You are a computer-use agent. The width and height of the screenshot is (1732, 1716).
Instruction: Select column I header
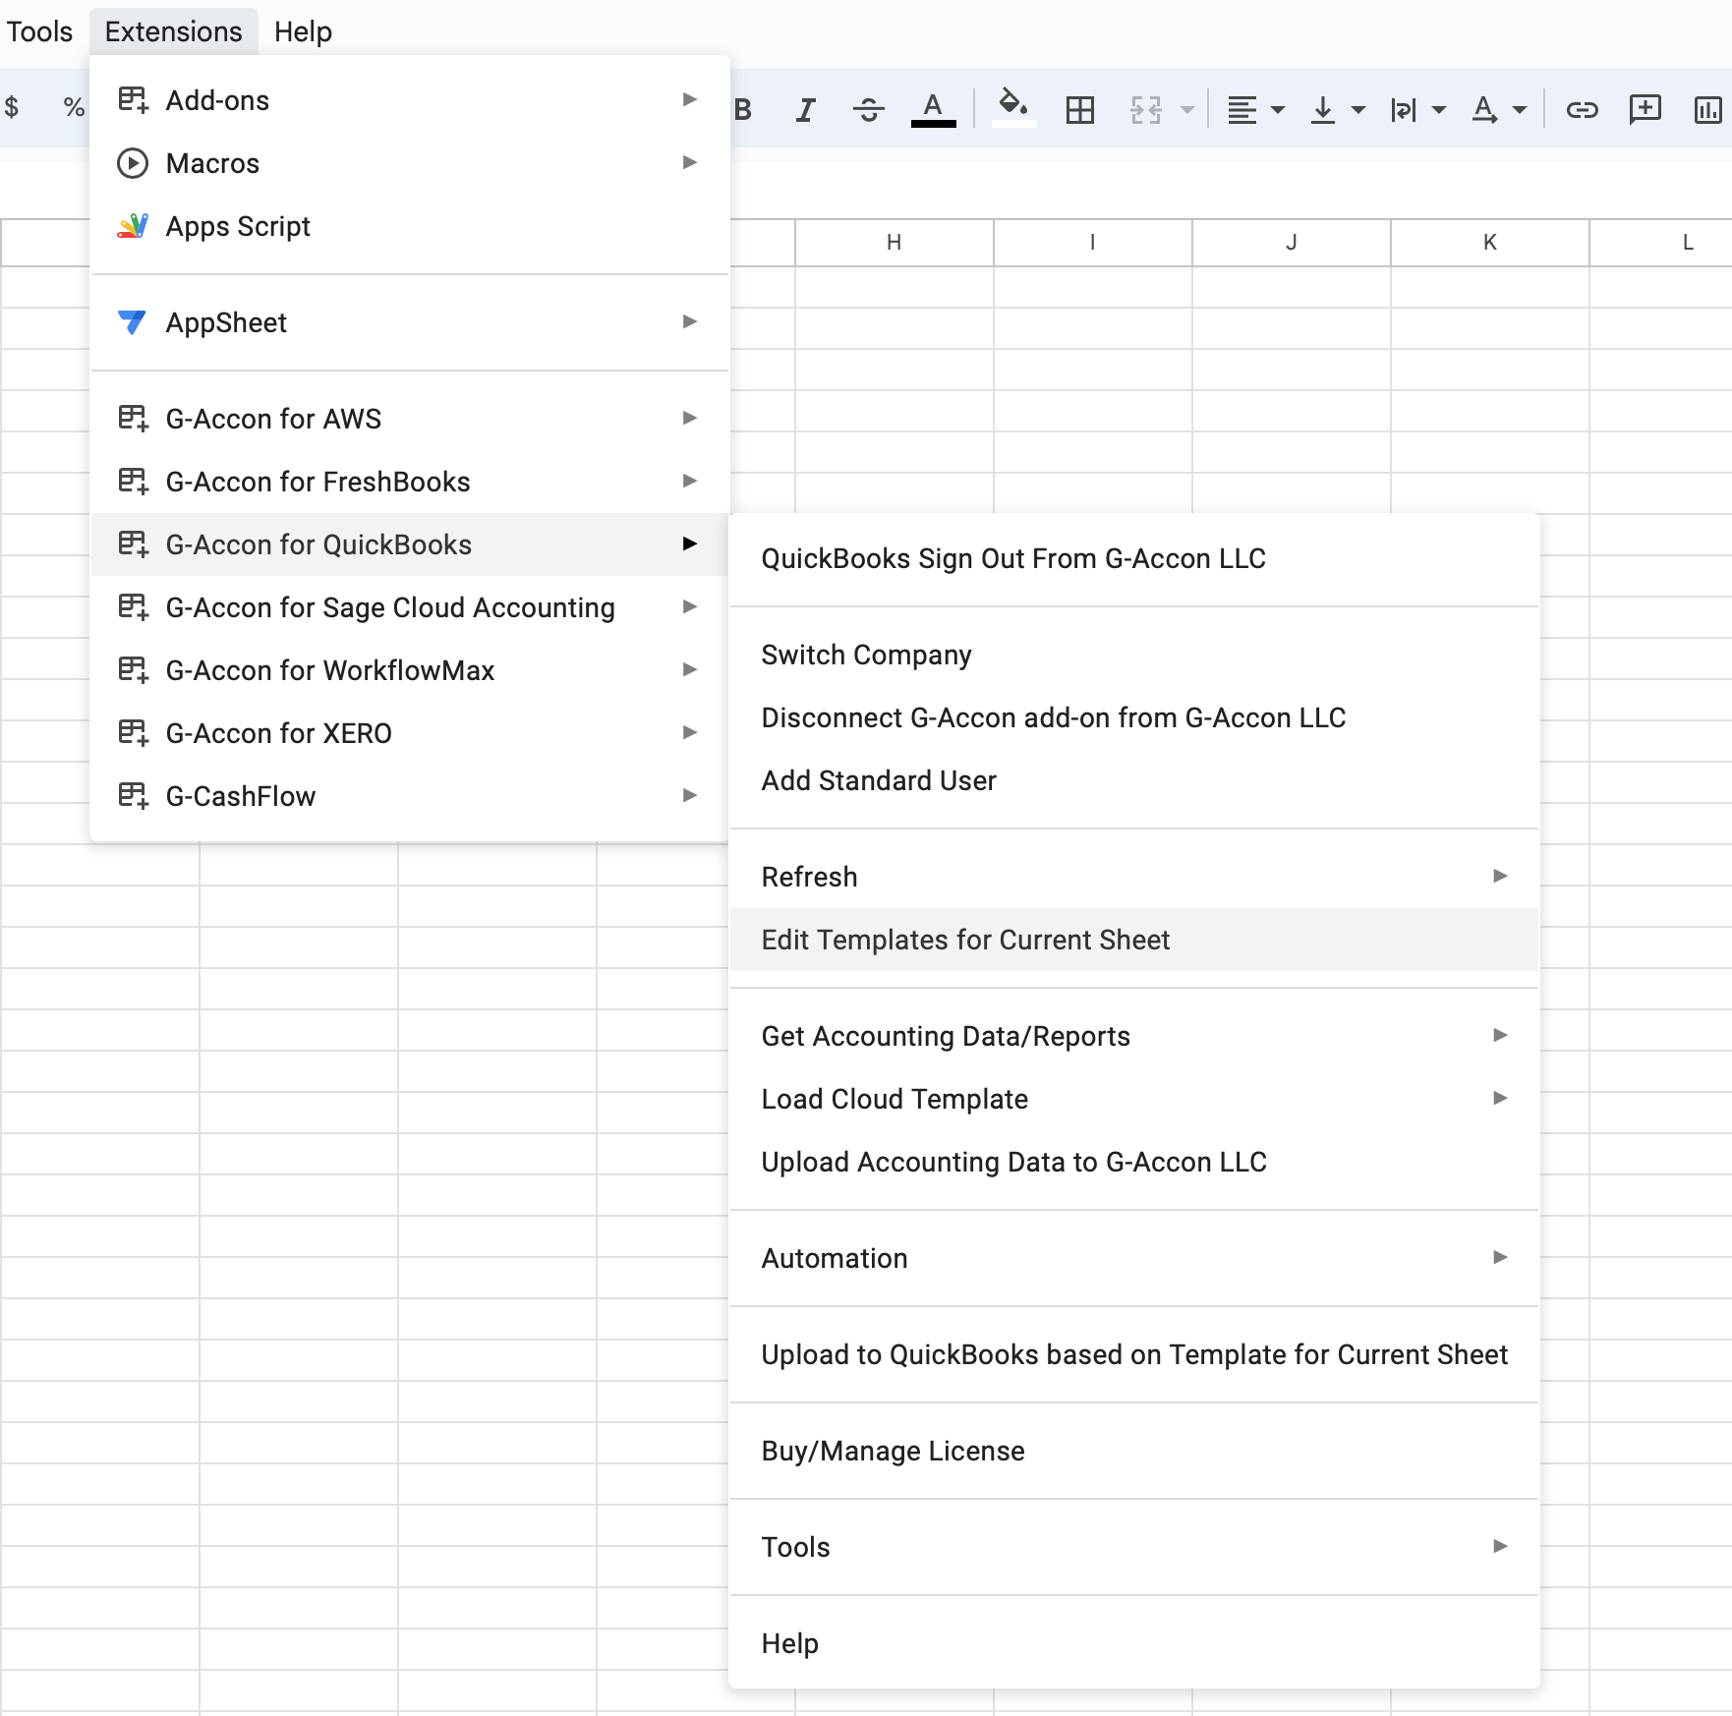1093,243
